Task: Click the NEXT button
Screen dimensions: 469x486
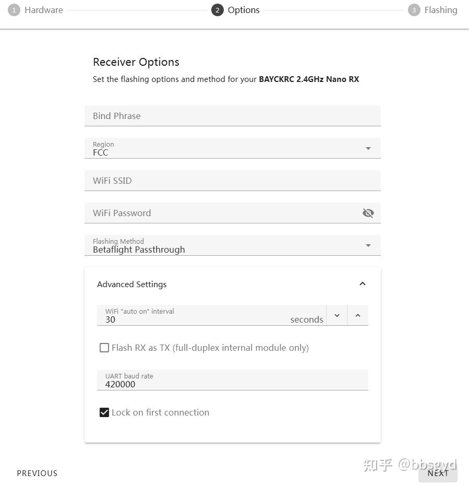Action: [438, 473]
